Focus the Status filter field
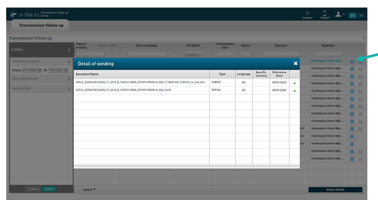Image resolution: width=378 pixels, height=200 pixels. (245, 54)
